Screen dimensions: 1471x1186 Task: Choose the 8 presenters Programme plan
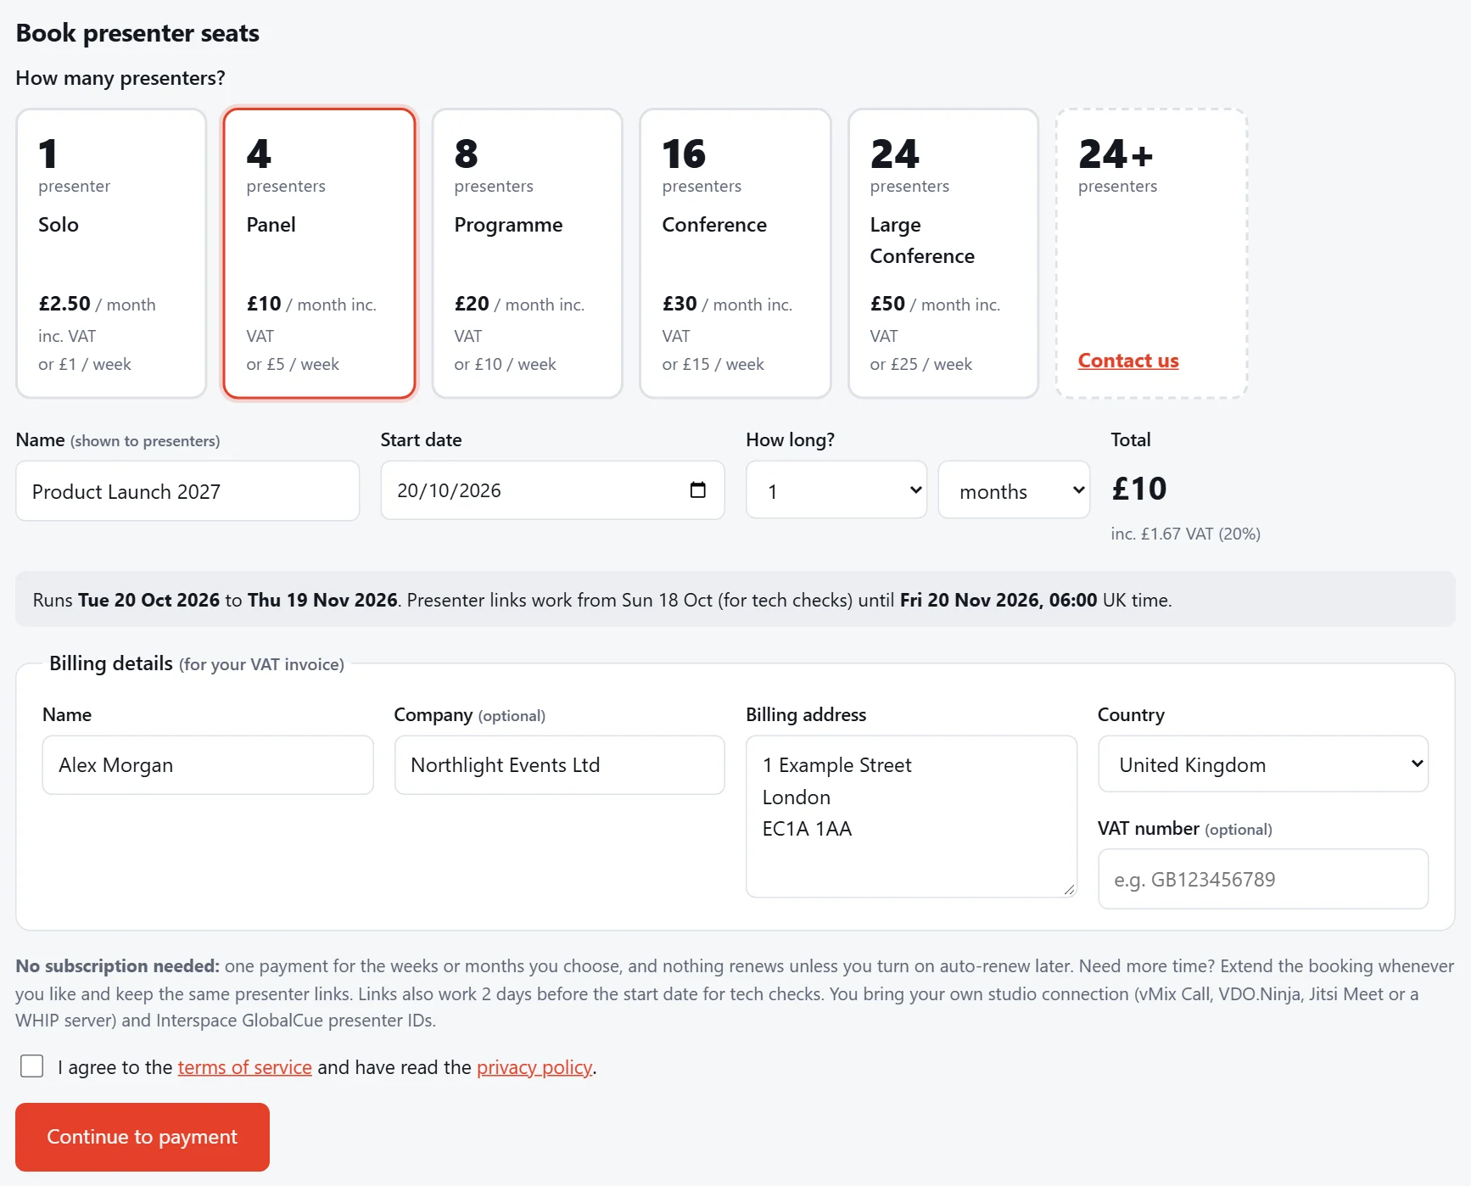click(527, 253)
